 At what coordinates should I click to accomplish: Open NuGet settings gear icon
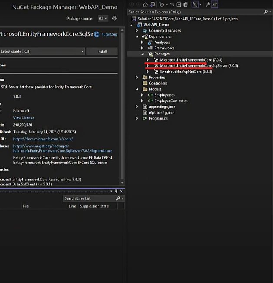click(115, 18)
